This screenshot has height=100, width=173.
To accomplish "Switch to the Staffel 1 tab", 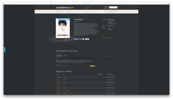I will pos(59,56).
